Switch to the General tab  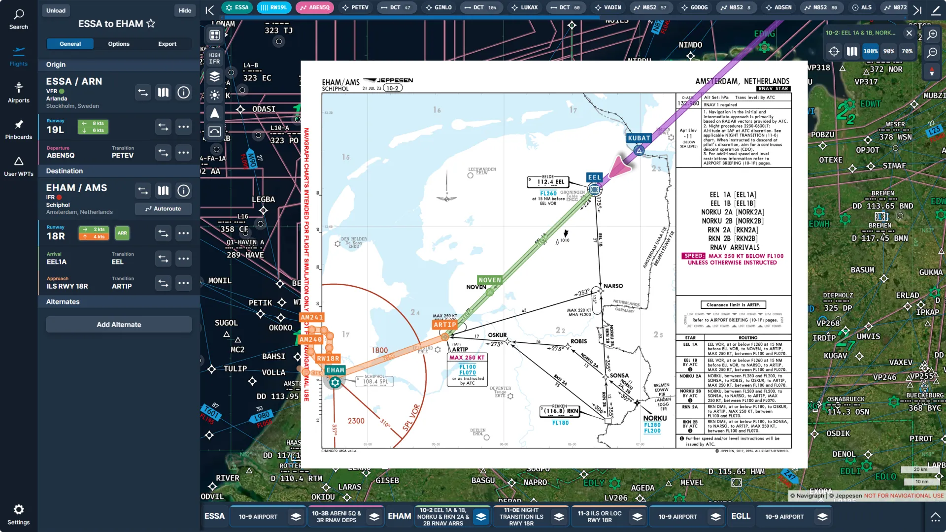point(70,44)
